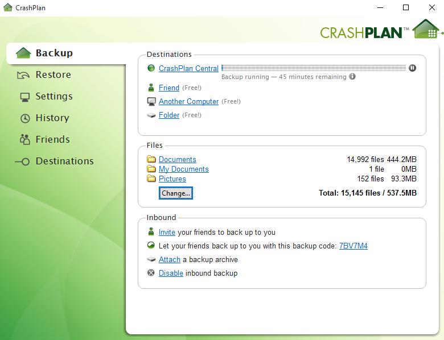The width and height of the screenshot is (444, 340).
Task: Choose the Folder destination link
Action: pos(169,115)
